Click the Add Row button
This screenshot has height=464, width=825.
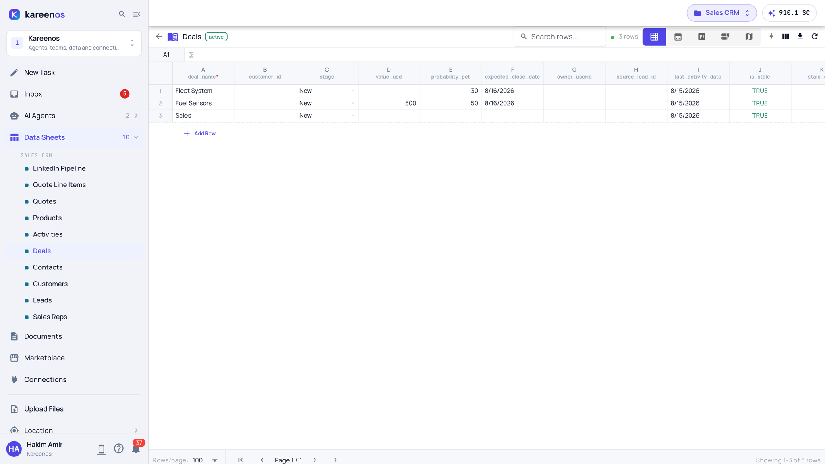coord(200,133)
